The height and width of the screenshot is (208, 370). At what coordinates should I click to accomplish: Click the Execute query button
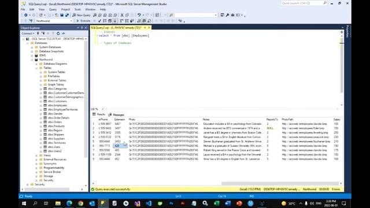[x=83, y=21]
